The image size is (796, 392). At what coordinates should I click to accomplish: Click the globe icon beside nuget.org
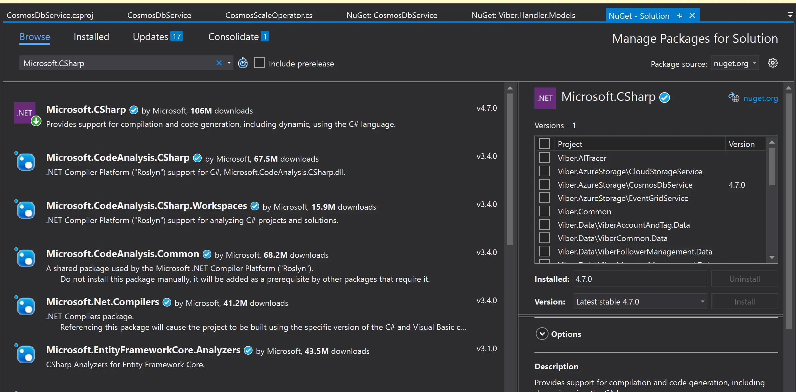point(734,98)
